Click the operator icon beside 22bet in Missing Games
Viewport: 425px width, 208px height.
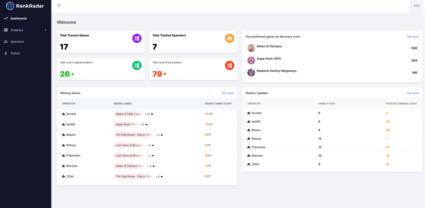tap(63, 176)
